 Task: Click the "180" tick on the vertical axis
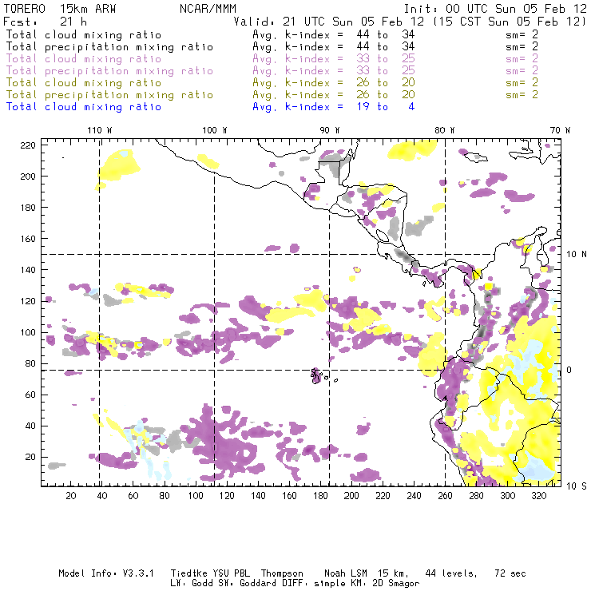click(28, 208)
